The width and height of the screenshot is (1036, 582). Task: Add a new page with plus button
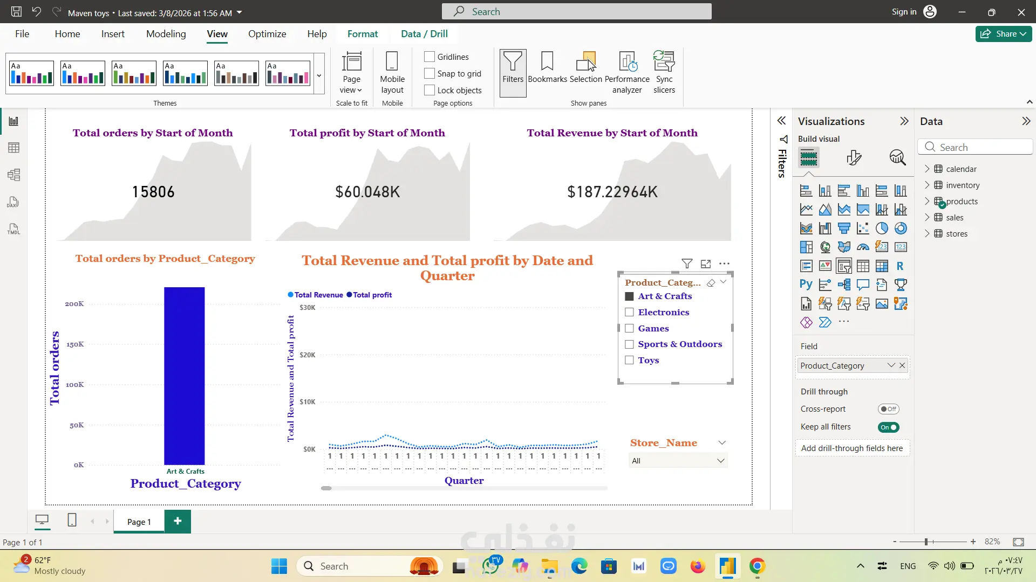tap(178, 521)
